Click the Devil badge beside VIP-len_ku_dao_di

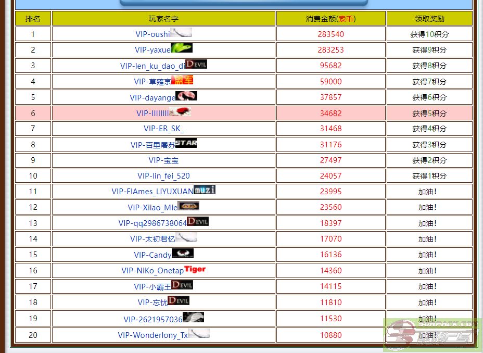pyautogui.click(x=196, y=64)
